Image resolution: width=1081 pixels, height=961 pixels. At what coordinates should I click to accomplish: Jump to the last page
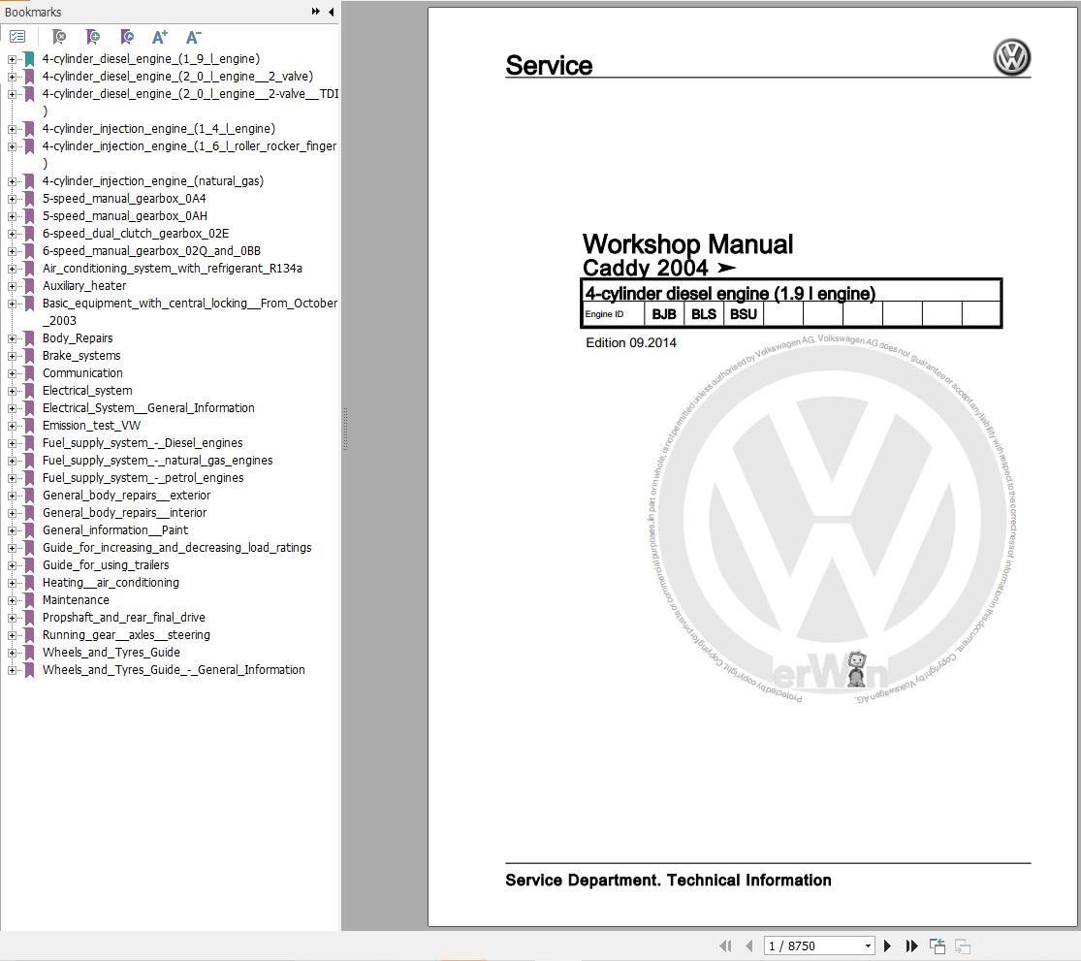click(x=911, y=945)
